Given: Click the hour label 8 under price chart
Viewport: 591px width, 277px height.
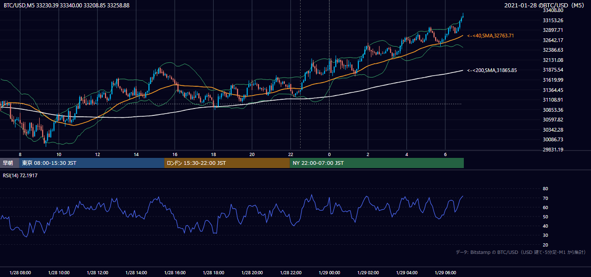Looking at the screenshot, I should click(x=20, y=154).
